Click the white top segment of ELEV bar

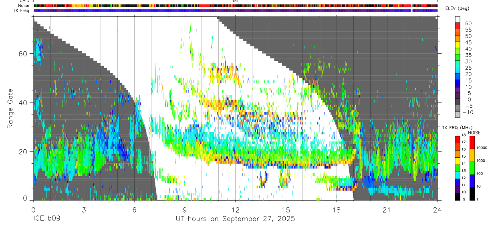pyautogui.click(x=458, y=19)
